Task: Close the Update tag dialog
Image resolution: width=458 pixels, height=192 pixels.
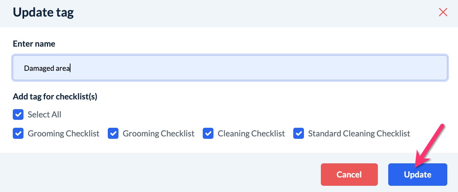Action: click(443, 12)
